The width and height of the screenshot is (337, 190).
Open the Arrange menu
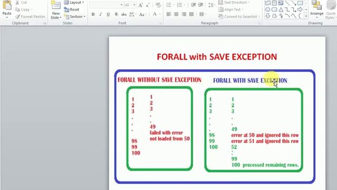[x=317, y=9]
